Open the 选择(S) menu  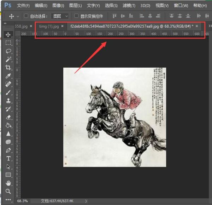coord(111,6)
